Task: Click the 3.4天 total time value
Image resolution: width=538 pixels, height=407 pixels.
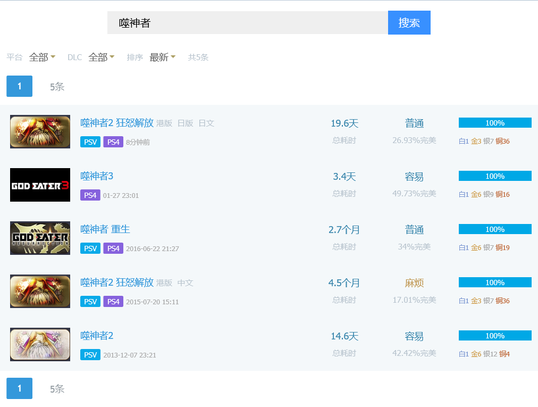Action: click(344, 177)
